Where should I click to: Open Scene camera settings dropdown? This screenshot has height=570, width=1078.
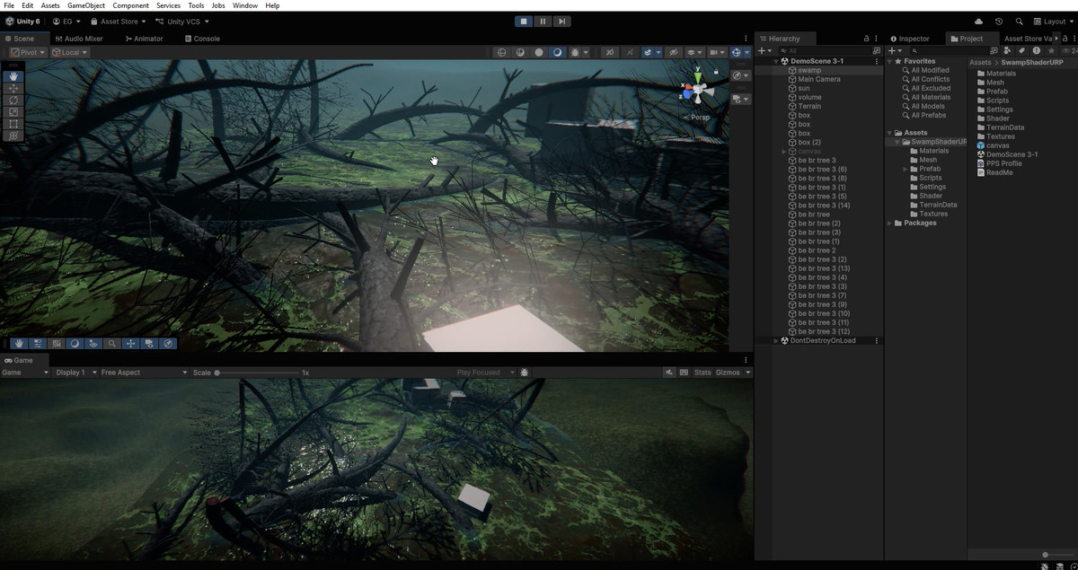pos(718,52)
